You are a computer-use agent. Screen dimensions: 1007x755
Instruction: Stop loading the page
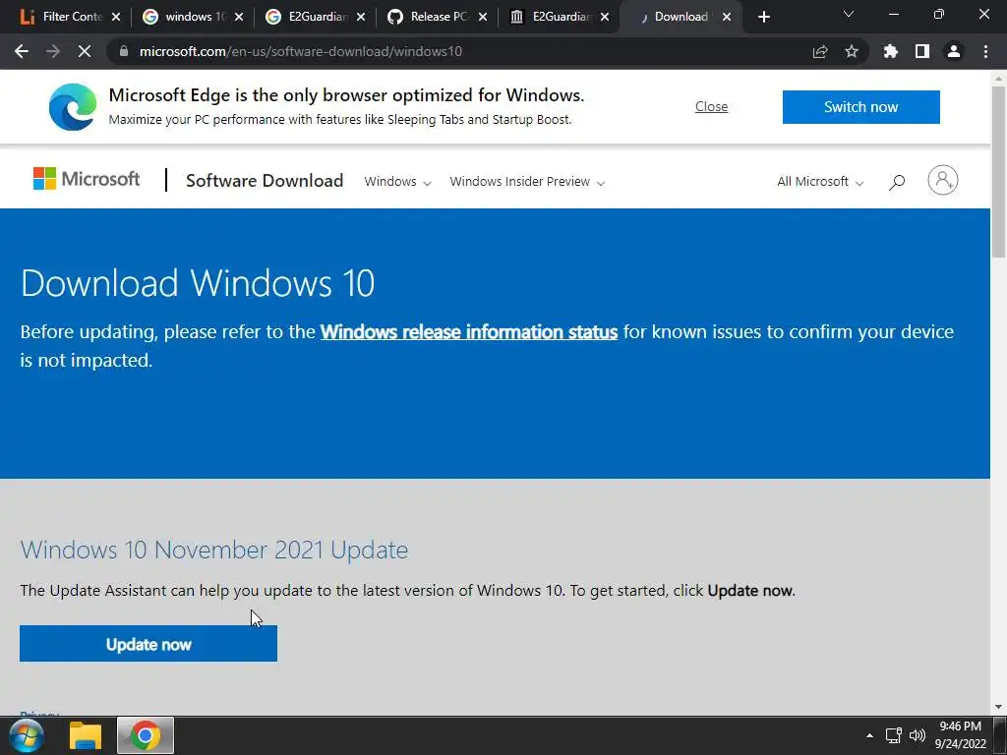click(x=85, y=51)
